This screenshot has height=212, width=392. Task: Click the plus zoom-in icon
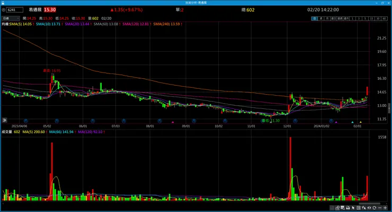(x=385, y=208)
